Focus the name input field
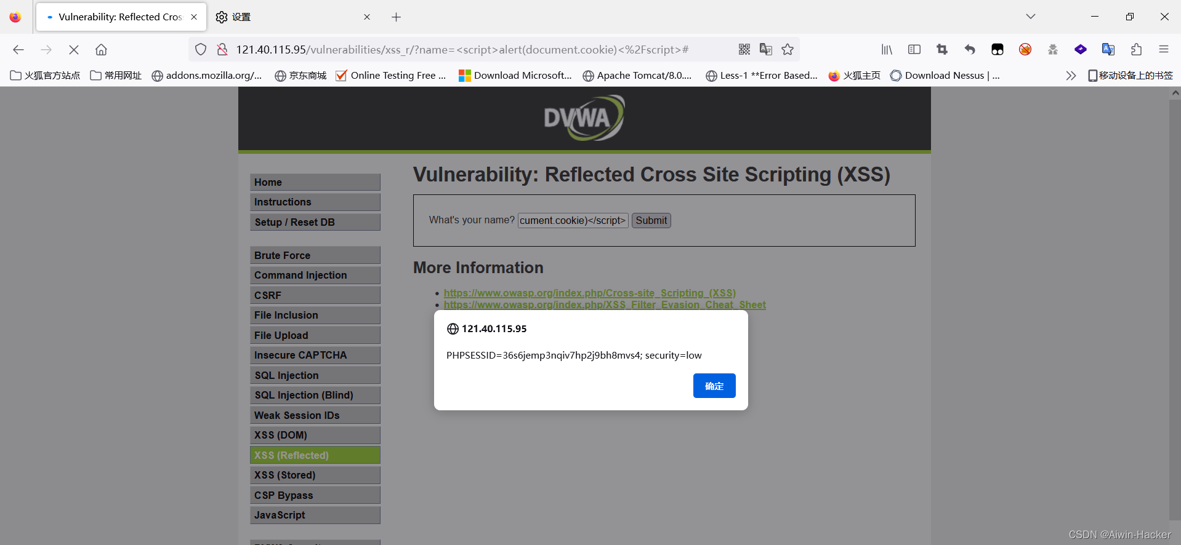The image size is (1181, 545). [x=573, y=220]
